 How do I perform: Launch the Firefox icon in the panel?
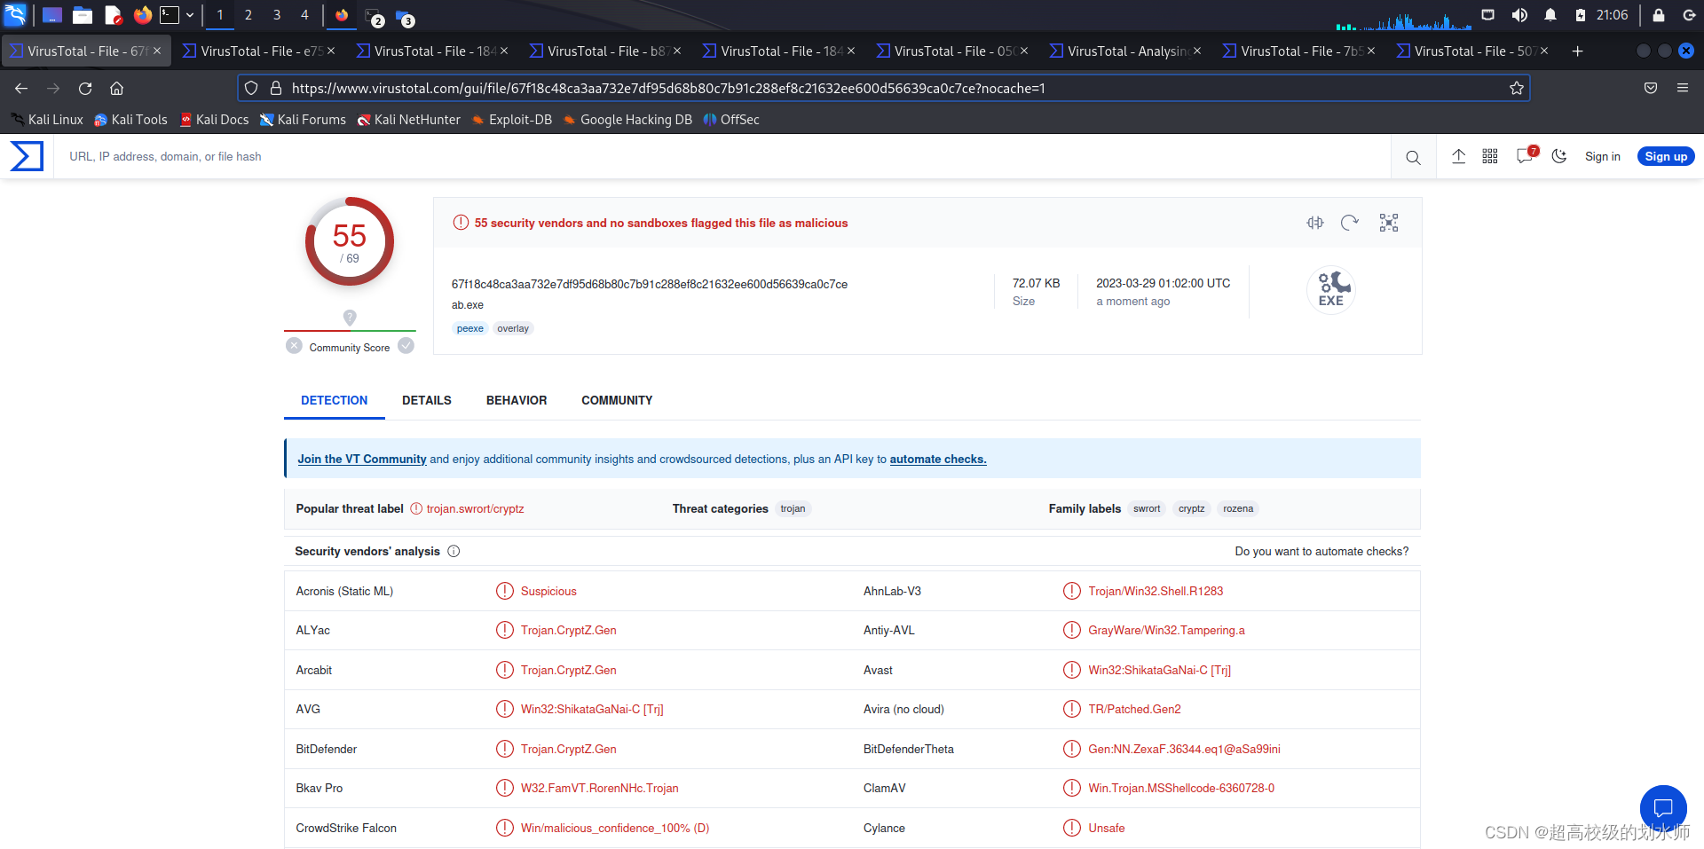pos(142,14)
